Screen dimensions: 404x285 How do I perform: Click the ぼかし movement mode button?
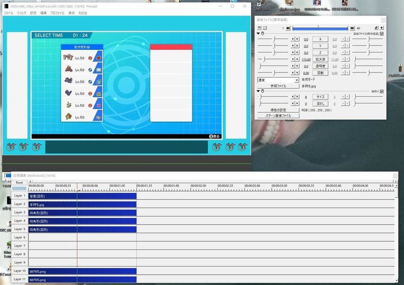click(x=320, y=103)
